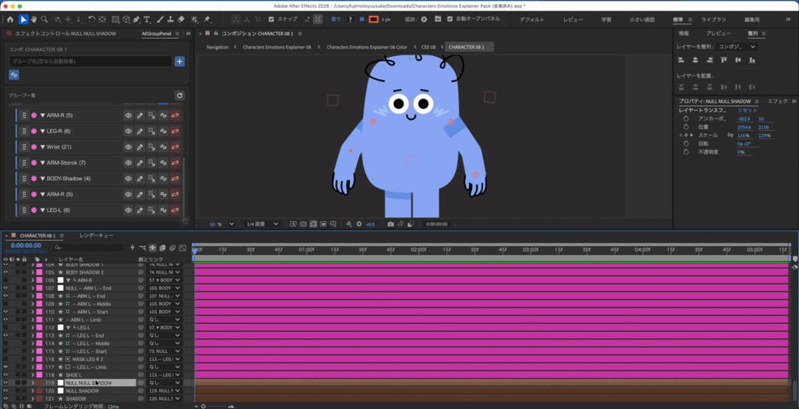Click the 塗り fill color swatch
The width and height of the screenshot is (799, 409).
pyautogui.click(x=350, y=19)
